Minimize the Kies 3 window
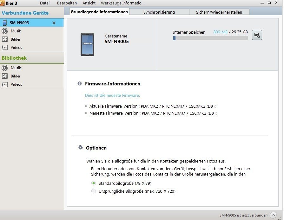Image resolution: width=284 pixels, height=220 pixels. pos(262,3)
